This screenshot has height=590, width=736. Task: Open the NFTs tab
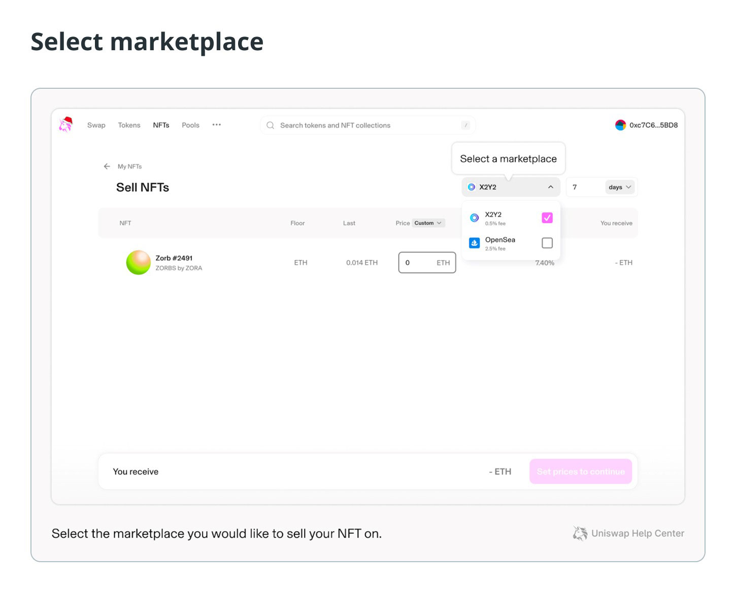coord(161,125)
